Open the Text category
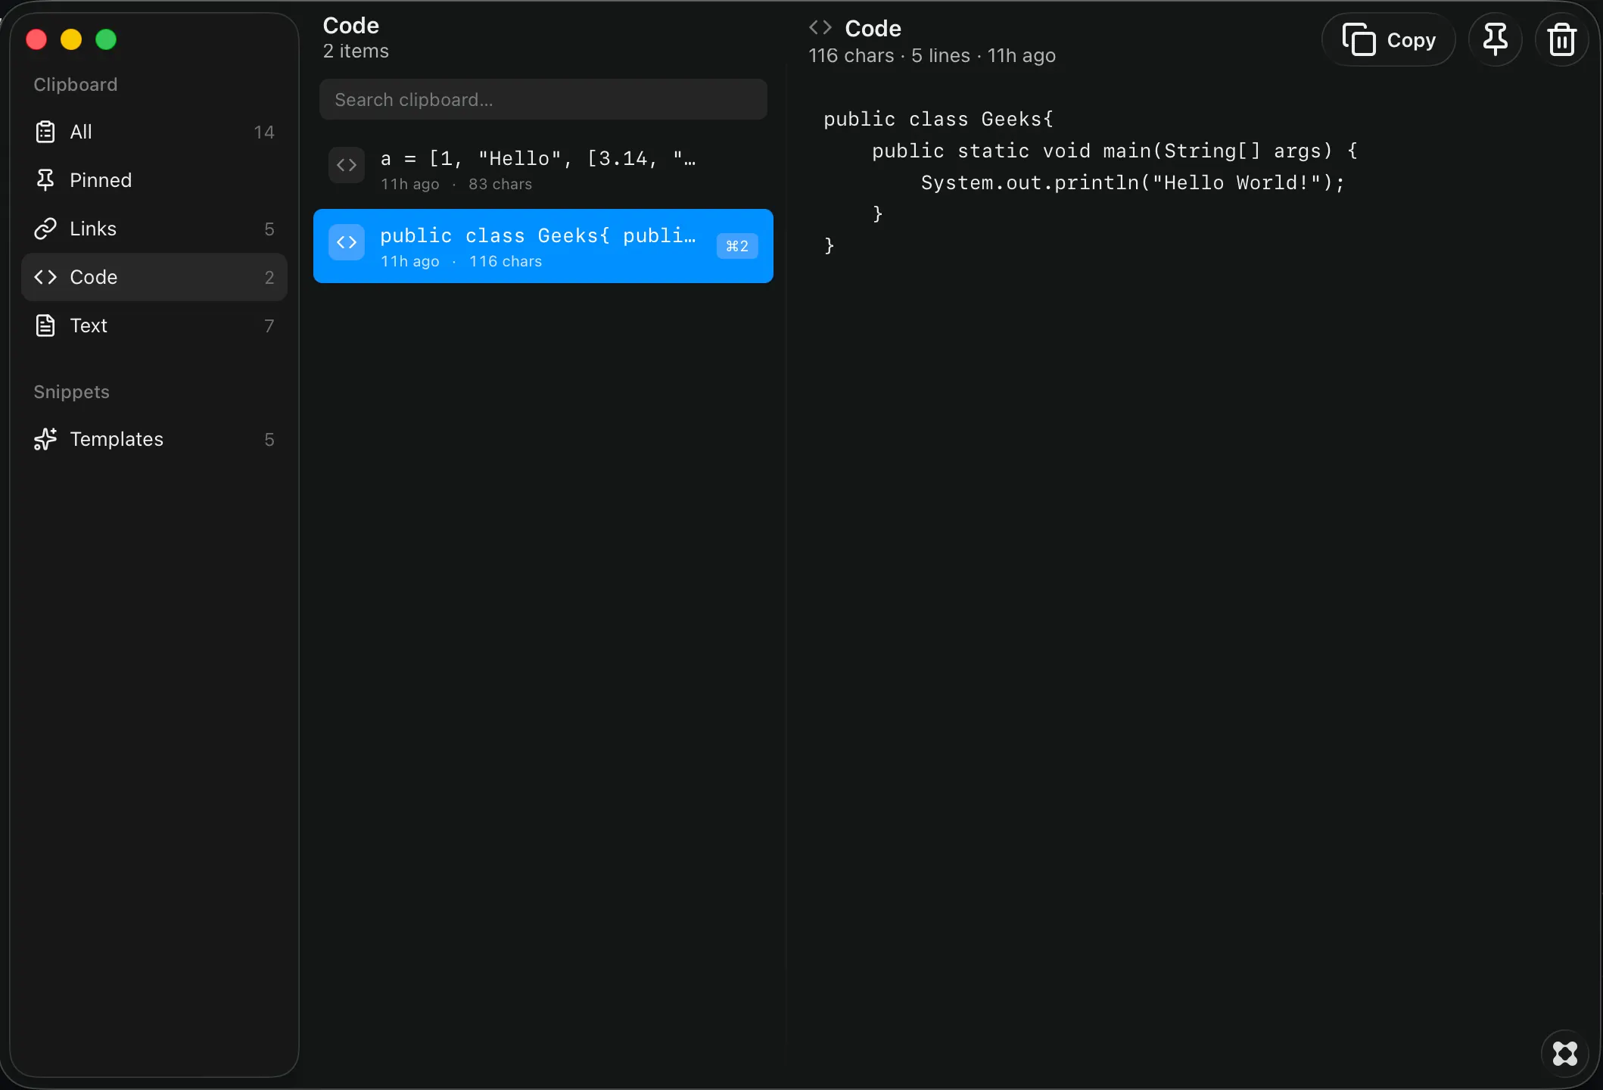1603x1090 pixels. (x=154, y=325)
